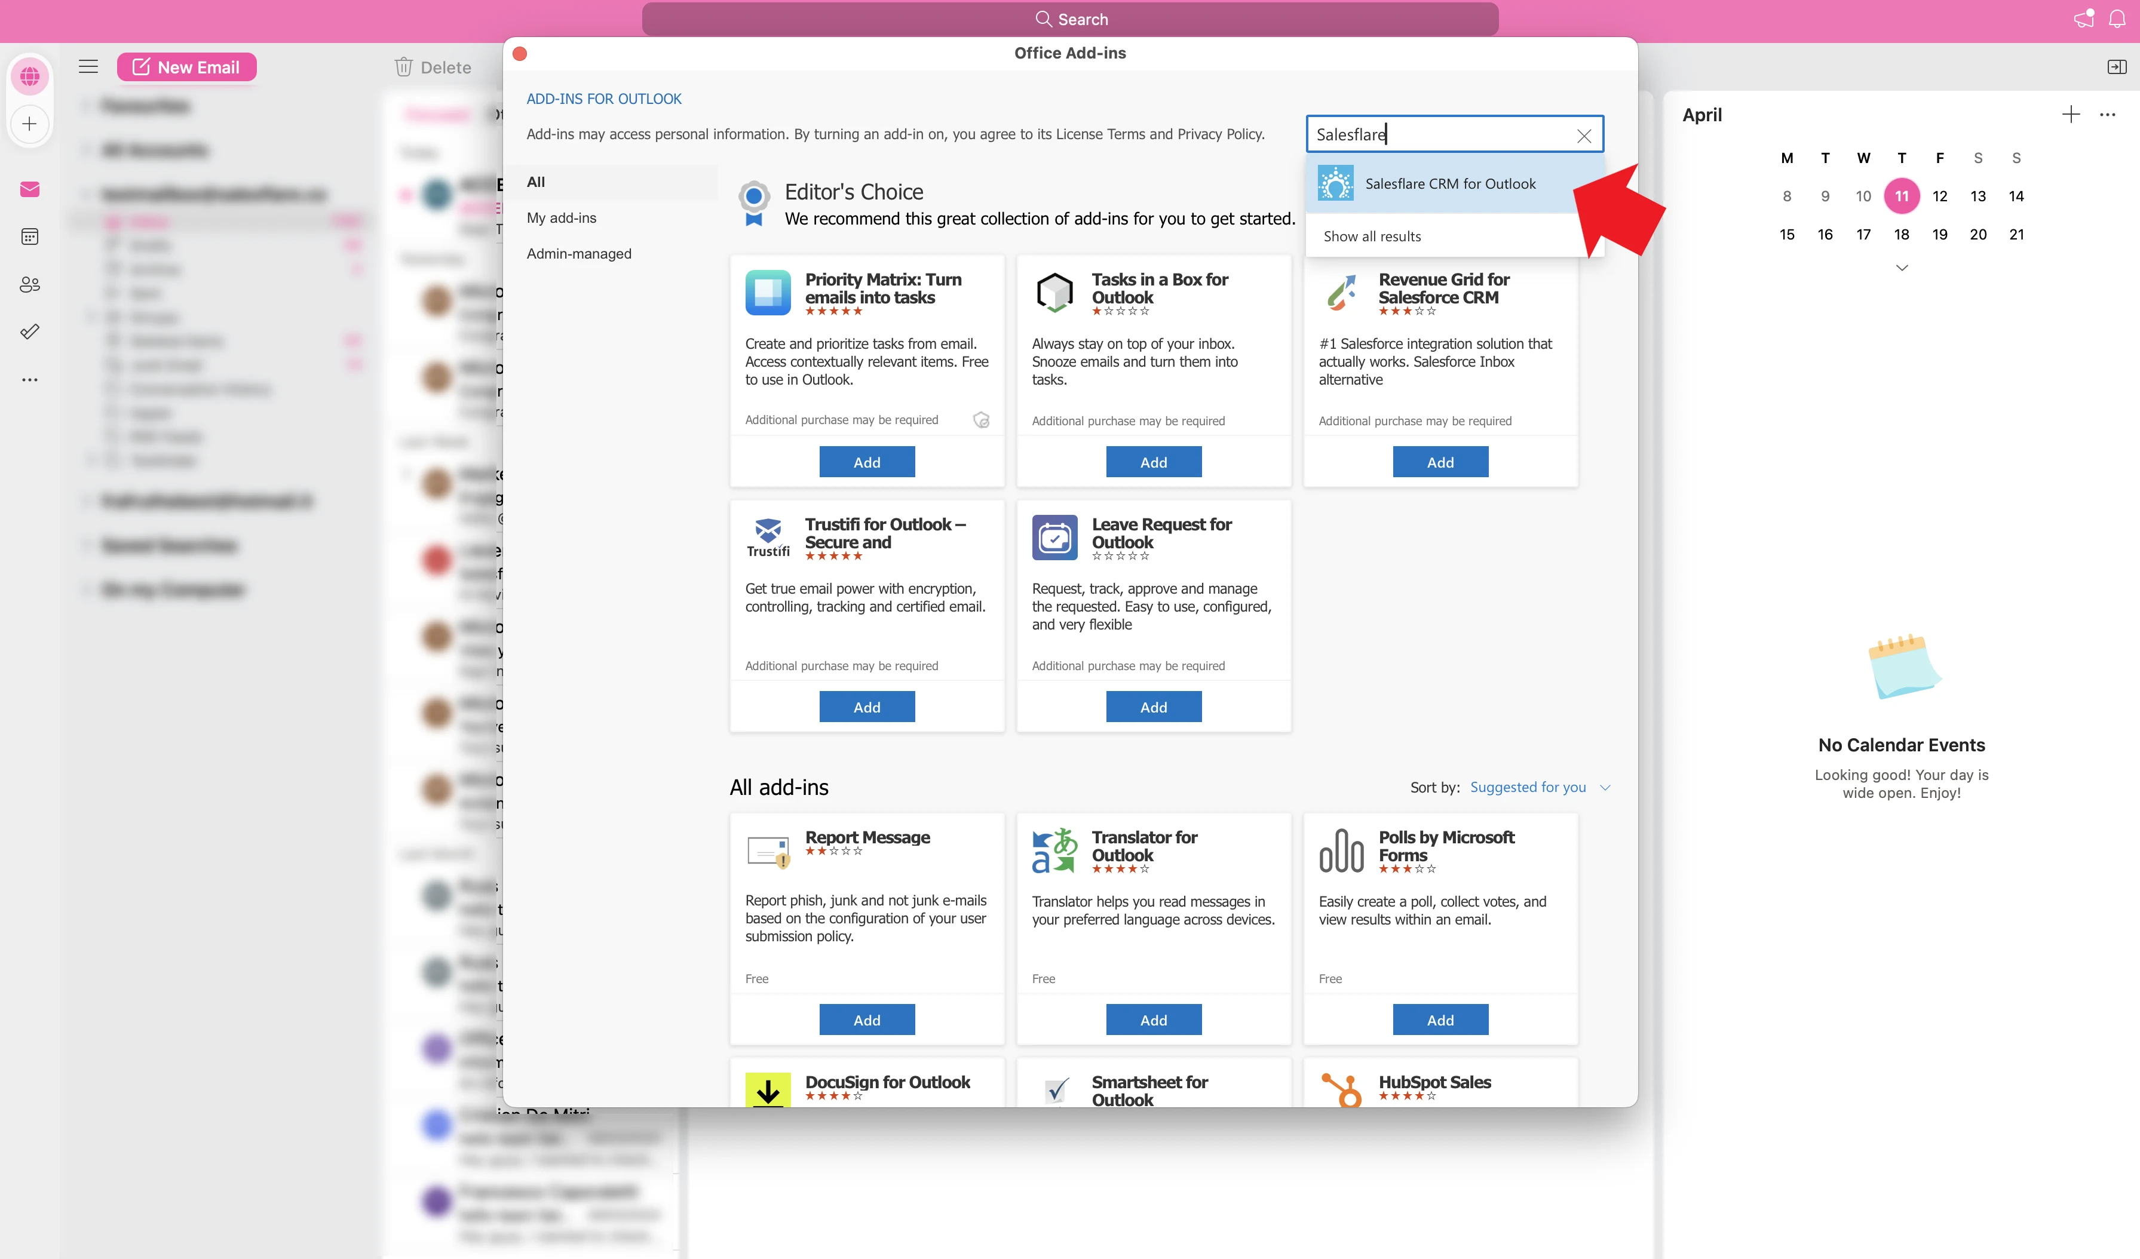Click the top Search bar
The width and height of the screenshot is (2140, 1259).
coord(1070,19)
